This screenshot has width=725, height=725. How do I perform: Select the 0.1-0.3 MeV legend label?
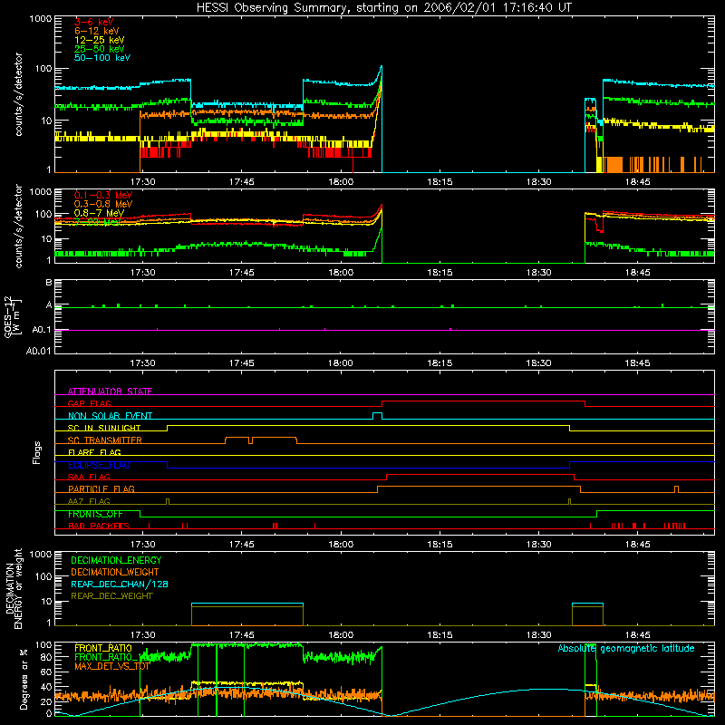coord(103,195)
